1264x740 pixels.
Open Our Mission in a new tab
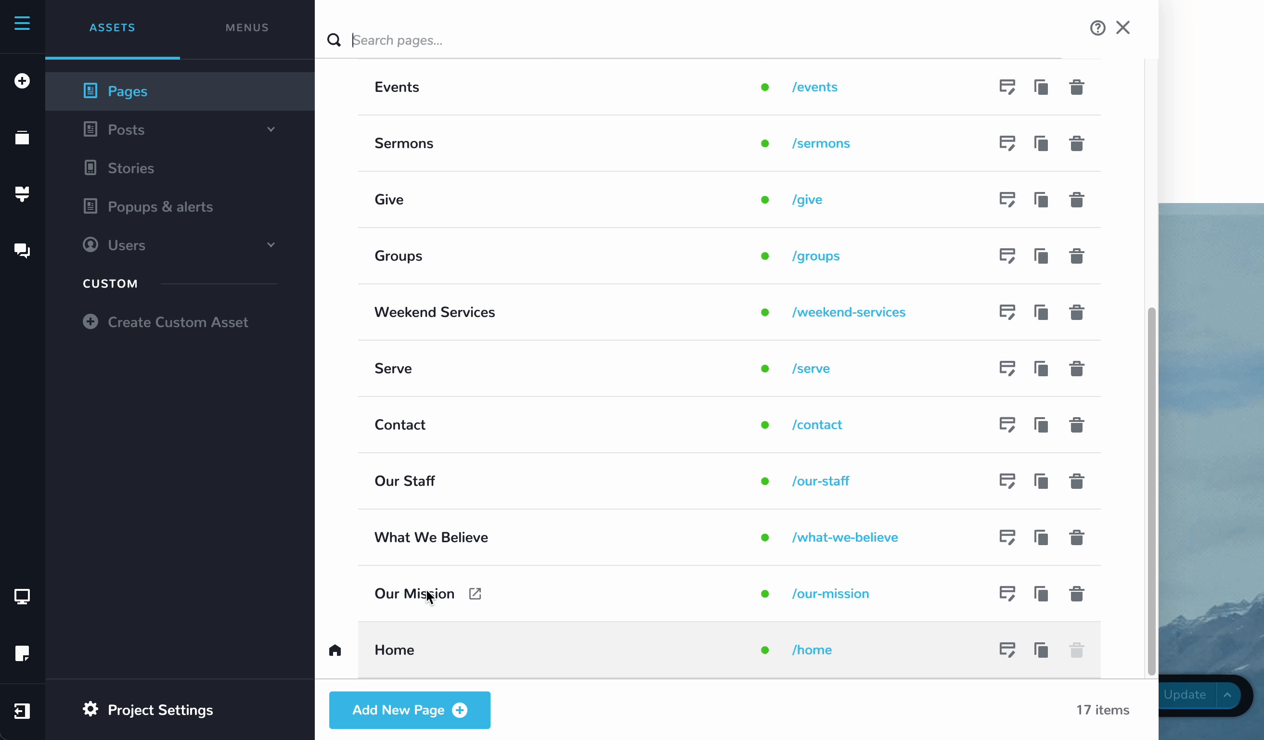pos(474,593)
